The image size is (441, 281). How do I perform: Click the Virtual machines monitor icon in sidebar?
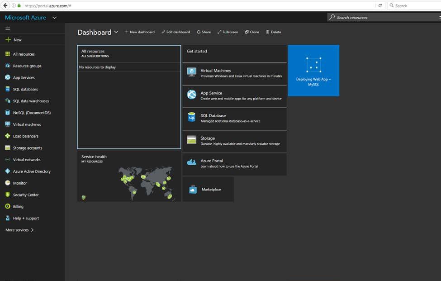pyautogui.click(x=8, y=124)
